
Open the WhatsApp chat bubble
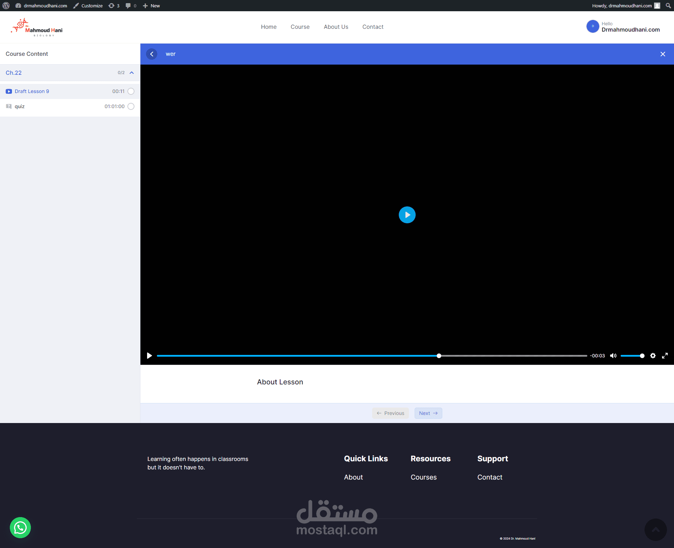20,527
